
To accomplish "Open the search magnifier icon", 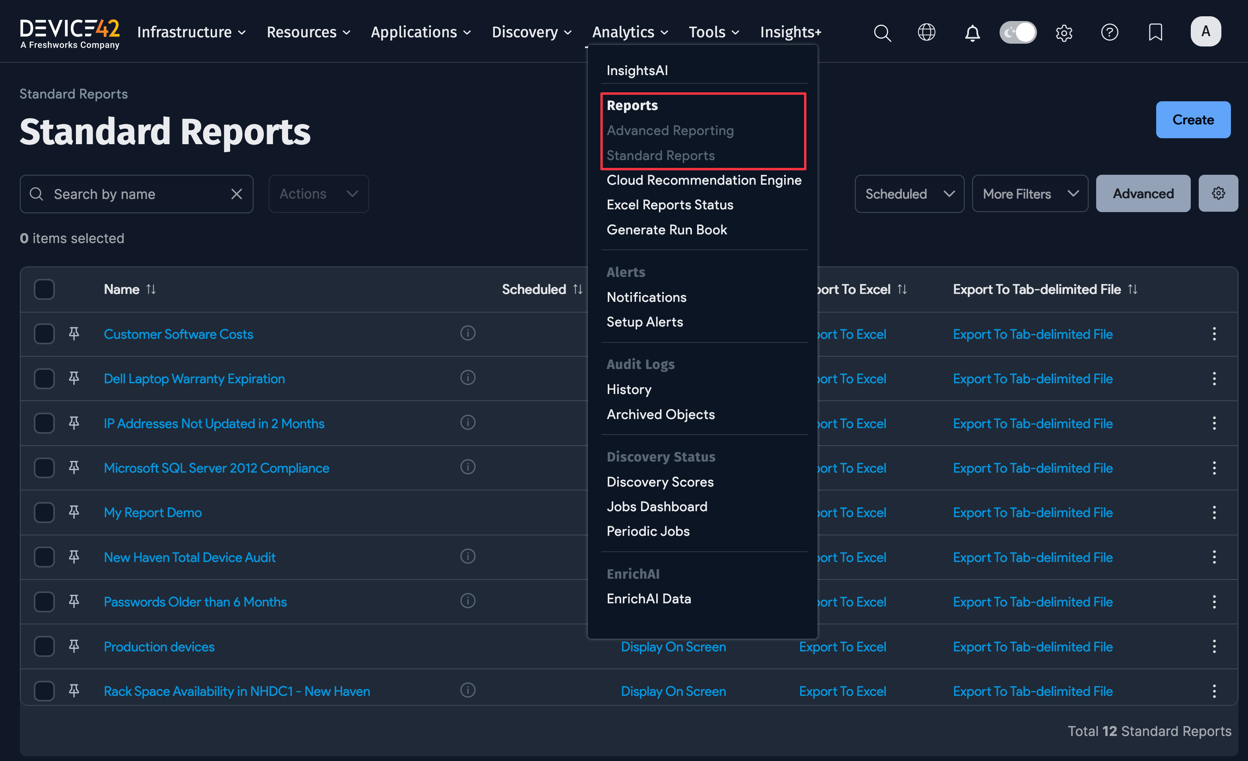I will point(882,33).
